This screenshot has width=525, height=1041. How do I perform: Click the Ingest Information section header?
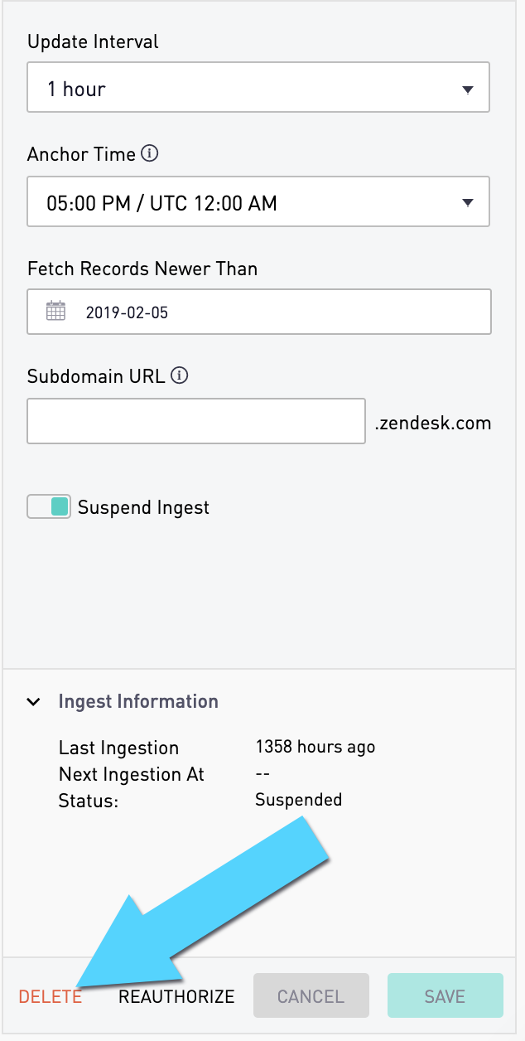tap(138, 702)
